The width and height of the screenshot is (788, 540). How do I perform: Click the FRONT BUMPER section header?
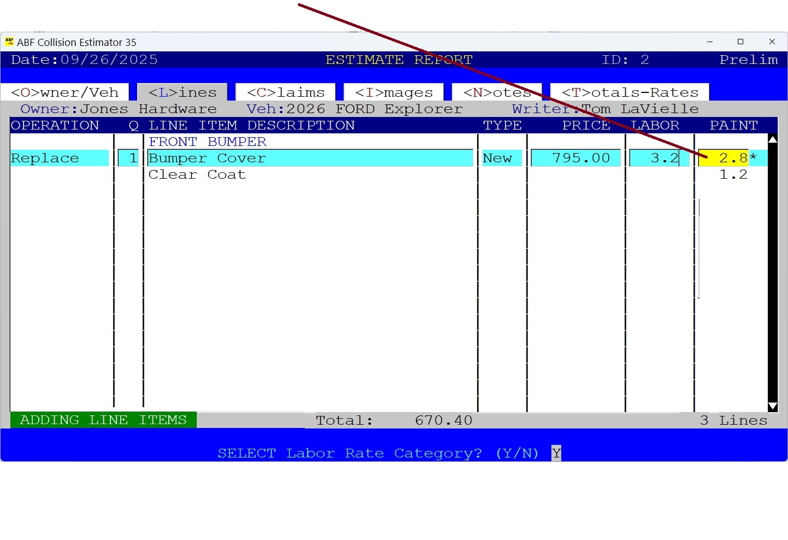[208, 142]
